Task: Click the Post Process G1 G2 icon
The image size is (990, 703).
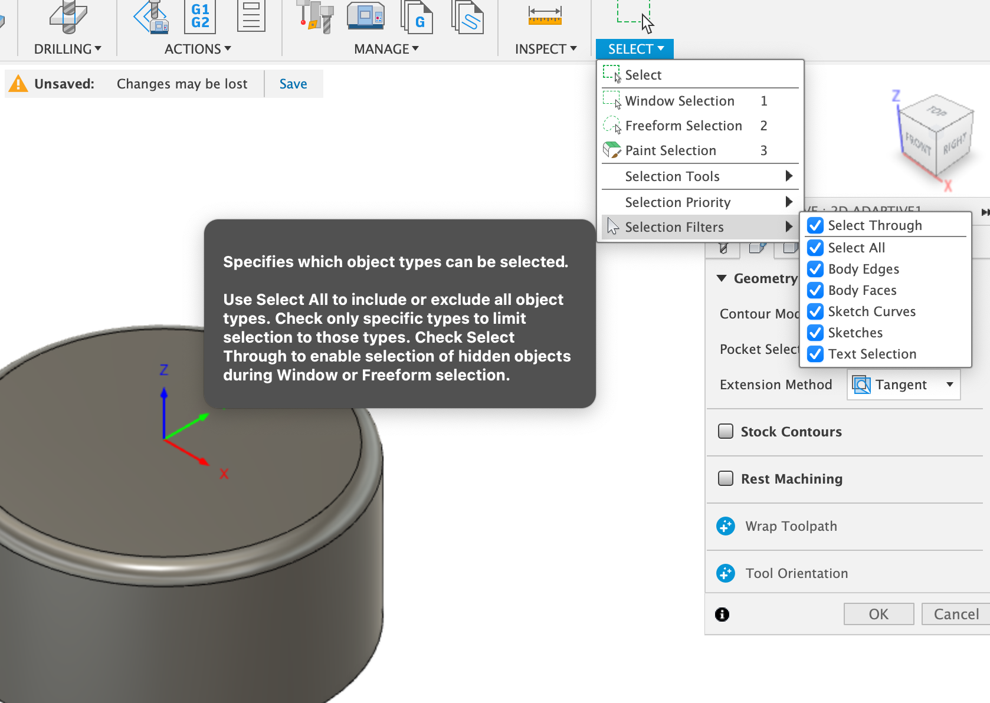Action: tap(199, 18)
